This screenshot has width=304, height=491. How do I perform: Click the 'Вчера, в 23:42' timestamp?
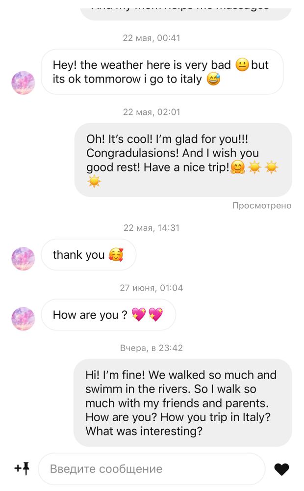[x=152, y=348]
